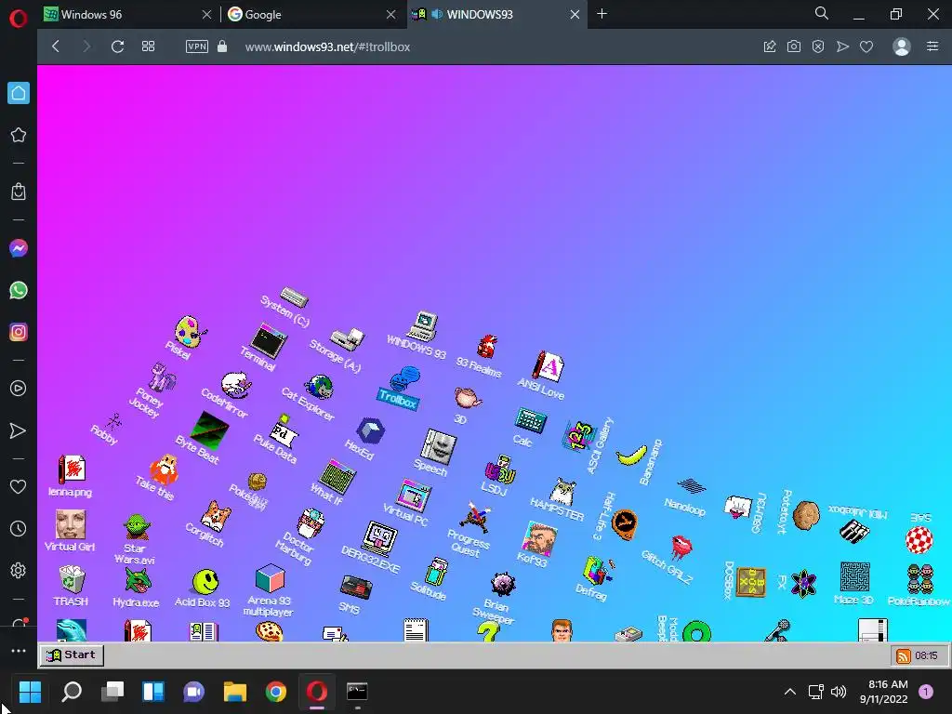Open the WINDOWS 93 computer icon
This screenshot has height=714, width=952.
point(424,326)
